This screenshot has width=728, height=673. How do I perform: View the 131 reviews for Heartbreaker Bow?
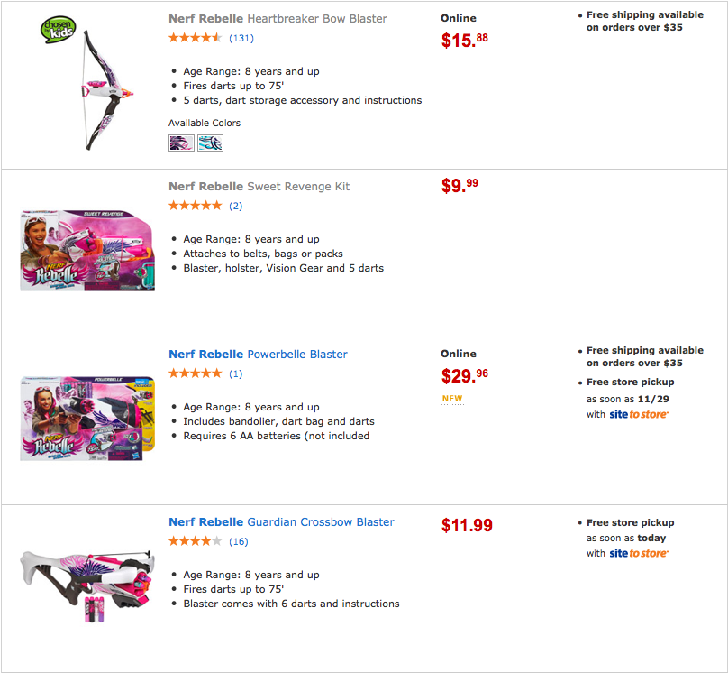(x=241, y=38)
